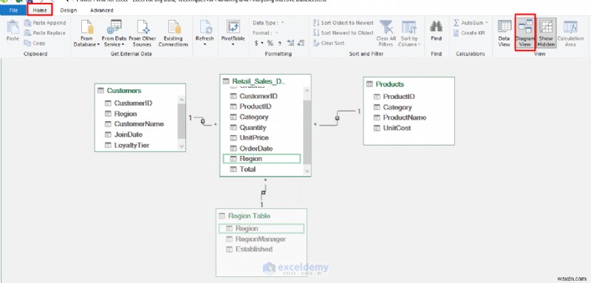591x283 pixels.
Task: Apply thousands separator comma format
Action: coord(280,43)
